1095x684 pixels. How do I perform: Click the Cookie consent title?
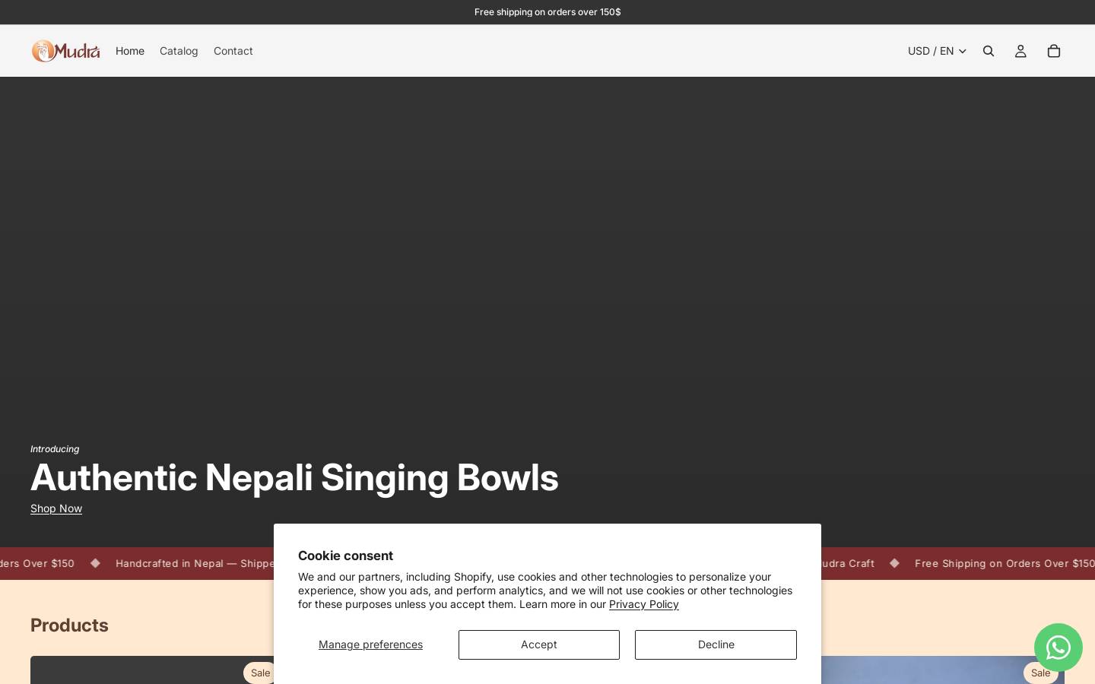(x=345, y=556)
